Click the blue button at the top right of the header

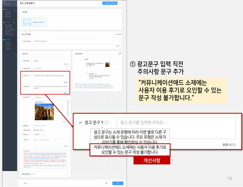(x=110, y=3)
